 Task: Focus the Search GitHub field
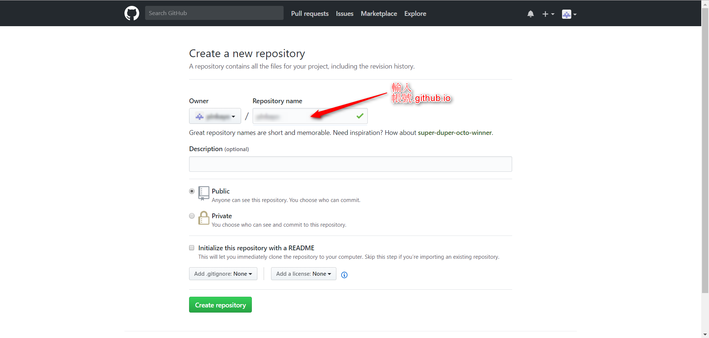[x=214, y=13]
